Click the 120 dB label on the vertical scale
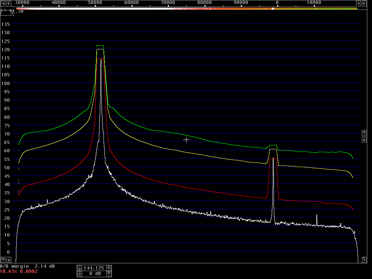This screenshot has height=279, width=372. (x=5, y=49)
